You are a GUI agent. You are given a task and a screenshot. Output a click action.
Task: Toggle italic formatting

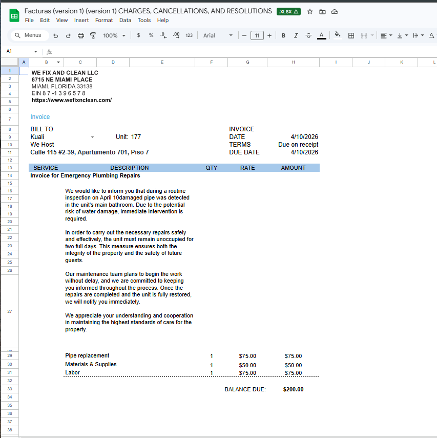click(296, 35)
